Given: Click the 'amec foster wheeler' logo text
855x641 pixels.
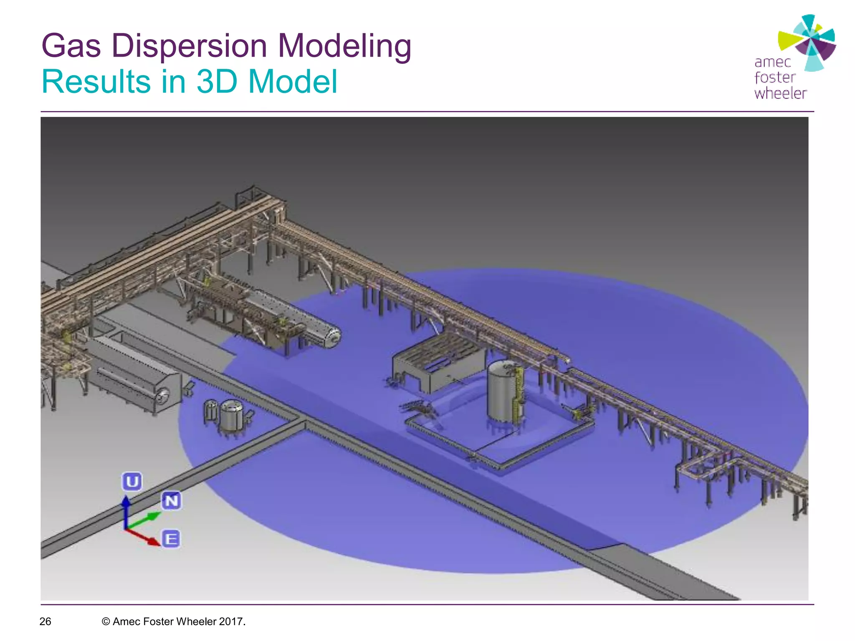Looking at the screenshot, I should (780, 78).
